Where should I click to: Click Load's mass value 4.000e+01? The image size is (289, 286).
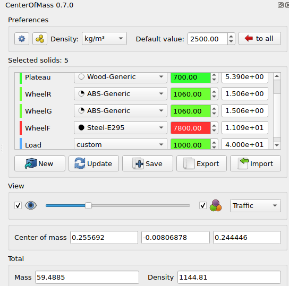coord(244,144)
